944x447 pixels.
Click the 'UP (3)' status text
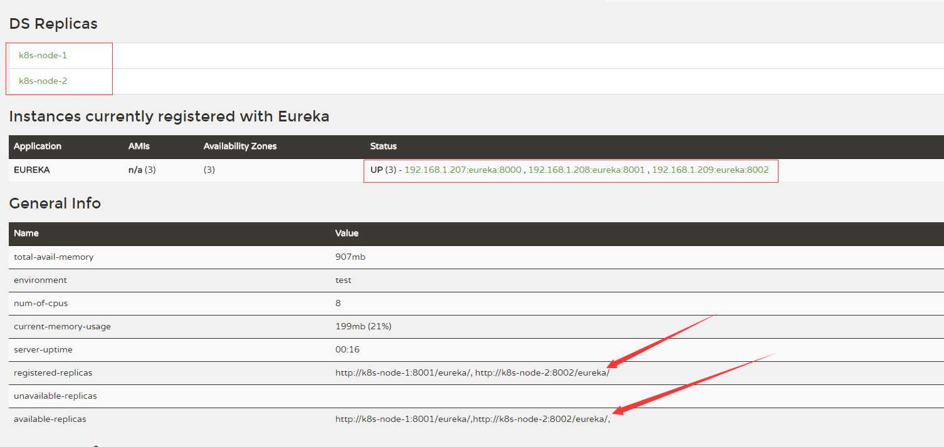pos(382,170)
